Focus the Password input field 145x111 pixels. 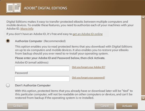tap(42, 79)
